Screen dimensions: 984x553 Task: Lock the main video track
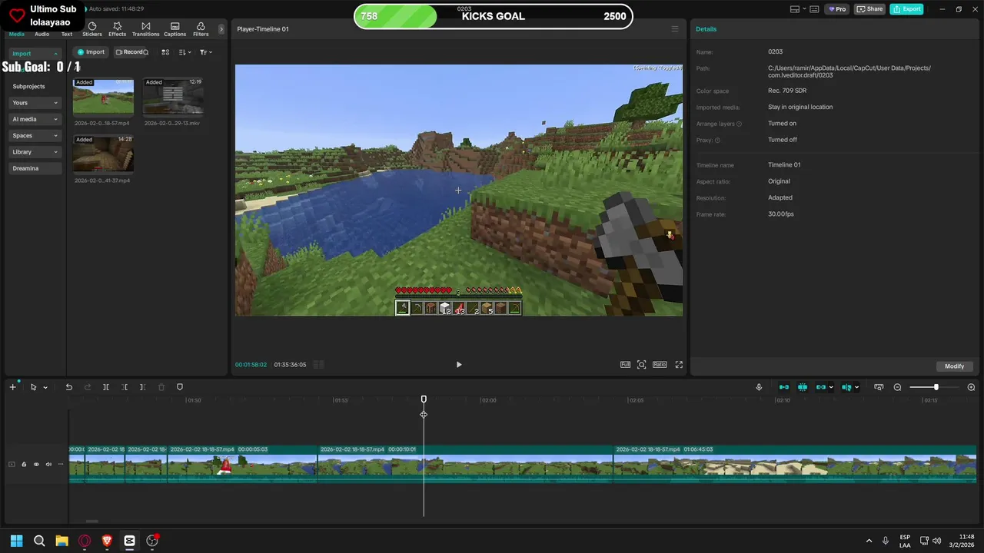[24, 464]
